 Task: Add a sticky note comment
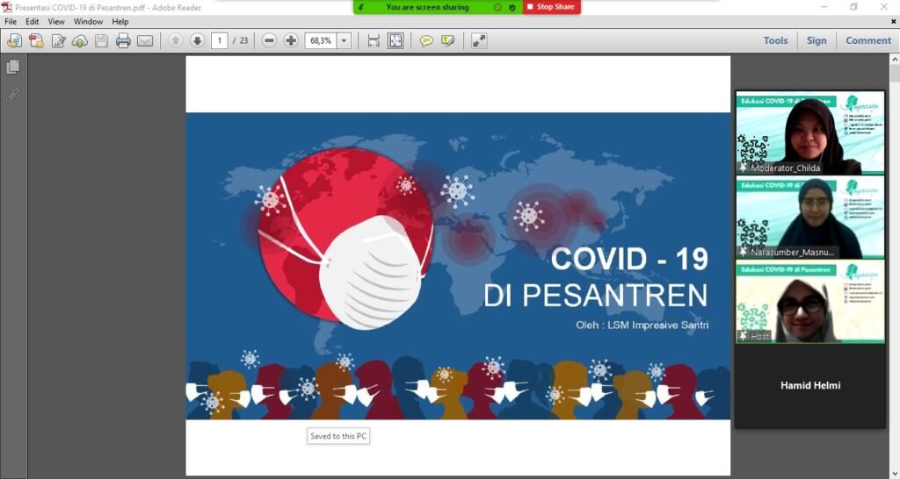pyautogui.click(x=426, y=40)
